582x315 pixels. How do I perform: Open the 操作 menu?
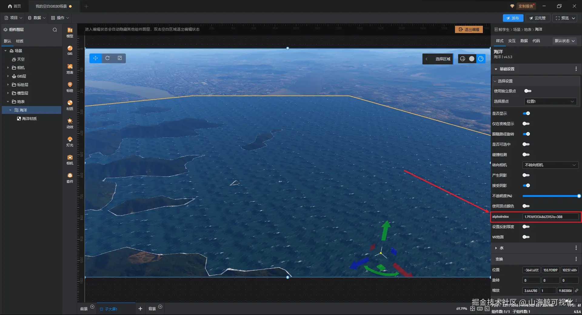coord(60,18)
